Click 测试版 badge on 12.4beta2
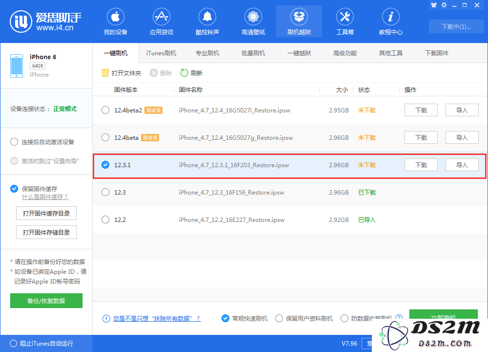Viewport: 488px width, 352px height. (x=153, y=110)
